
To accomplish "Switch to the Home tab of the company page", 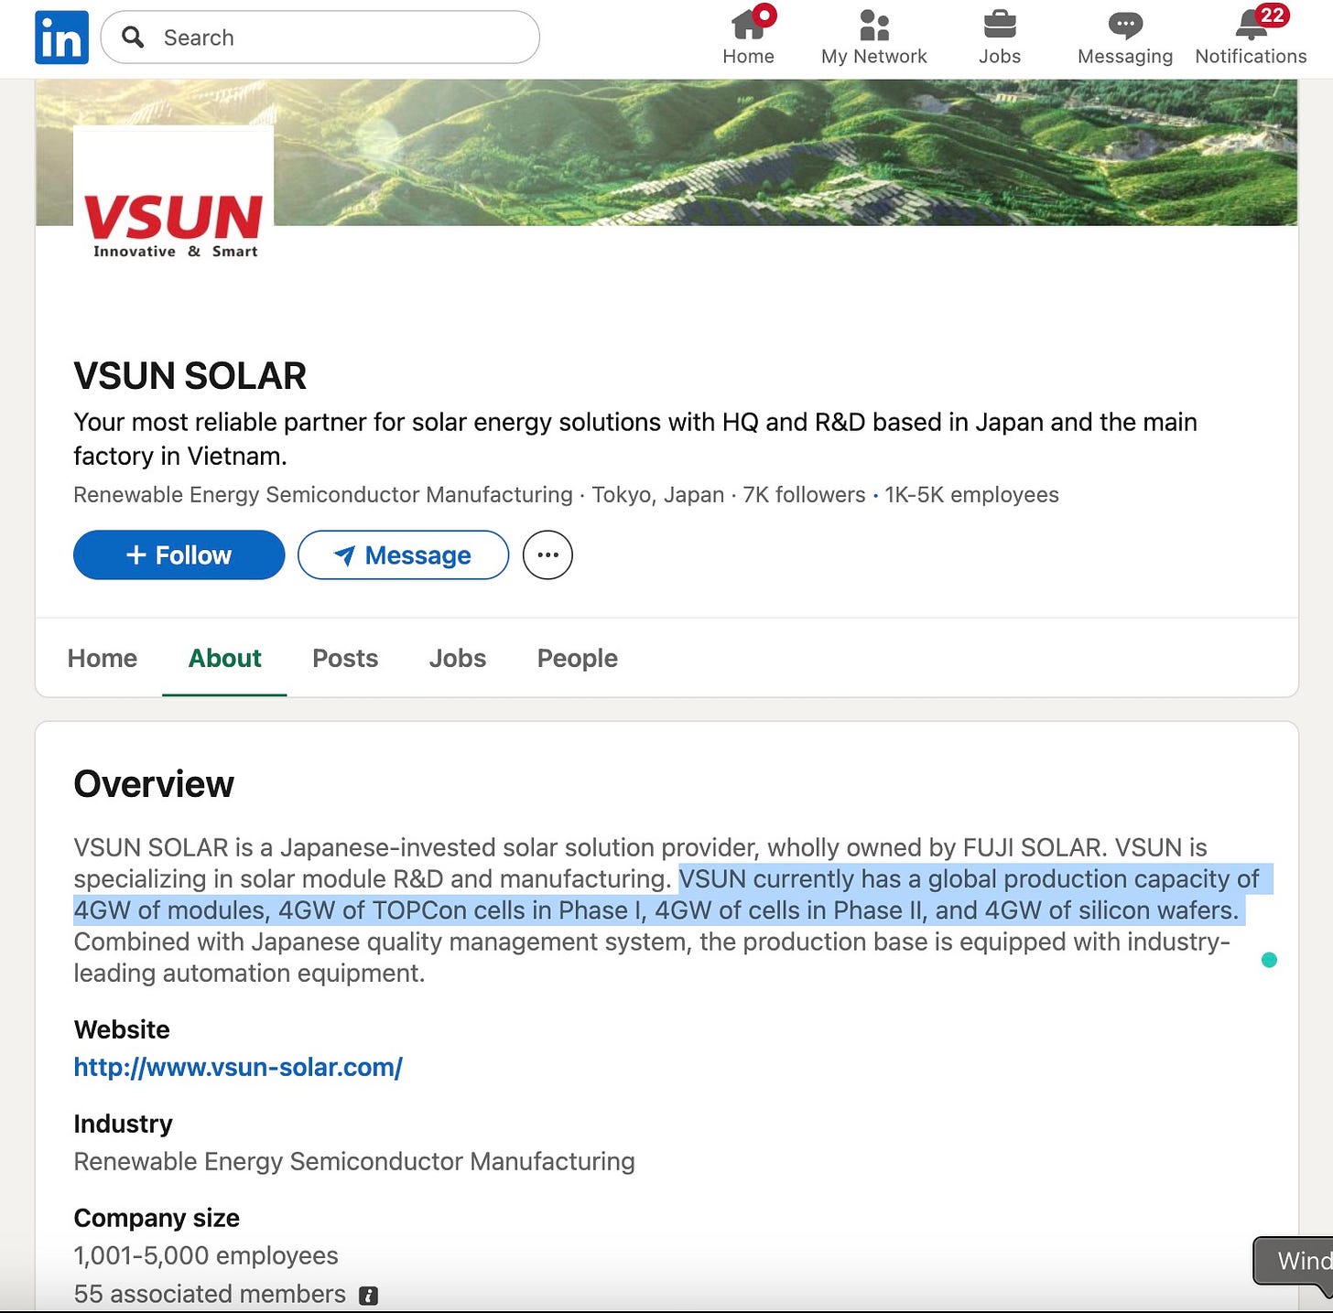I will (103, 659).
